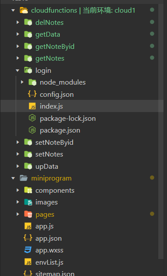
Task: Click the file tree vertical scrollbar
Action: pos(161,131)
